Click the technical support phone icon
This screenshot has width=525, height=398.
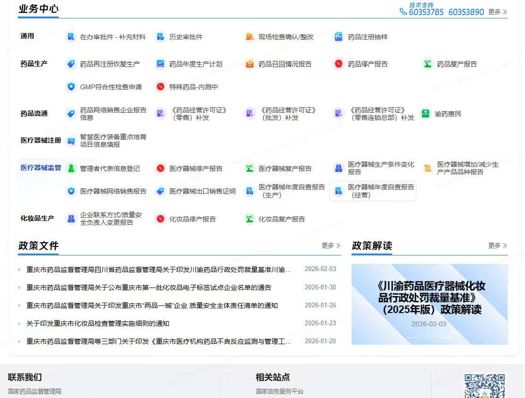point(404,12)
